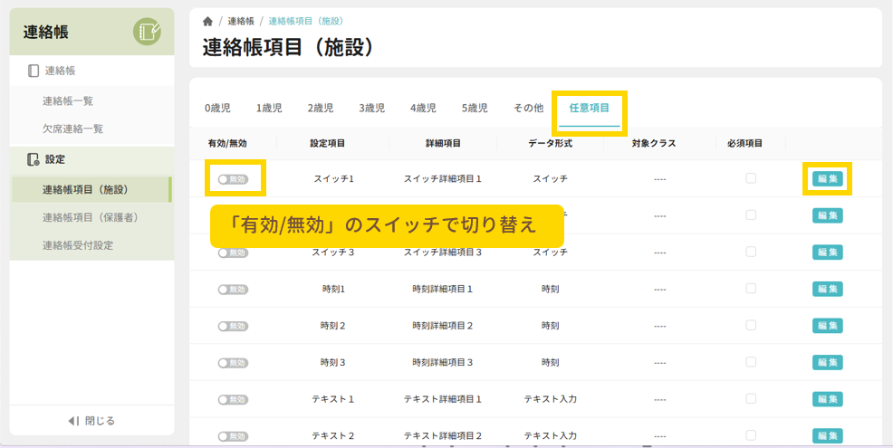Click 編集 button for スイッチ1 row

click(x=827, y=179)
